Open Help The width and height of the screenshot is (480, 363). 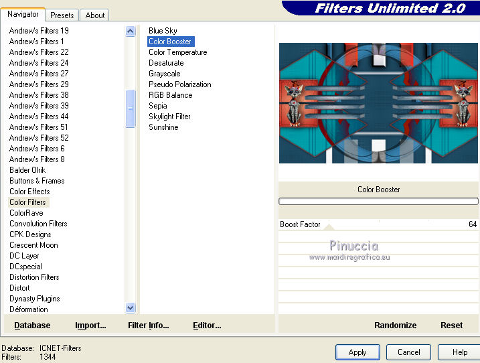point(459,352)
